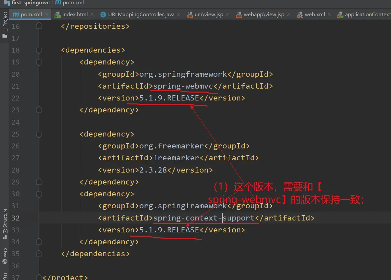This screenshot has height=280, width=391.
Task: Open the Web tool window
Action: pyautogui.click(x=5, y=256)
